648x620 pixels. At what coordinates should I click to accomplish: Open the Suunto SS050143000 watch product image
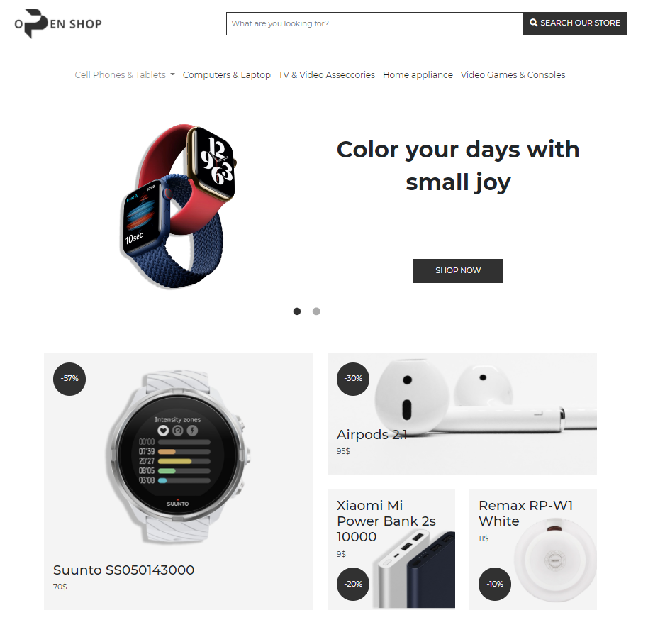(178, 457)
